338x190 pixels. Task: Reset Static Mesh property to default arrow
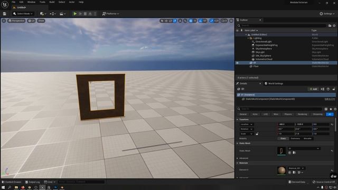pos(332,151)
